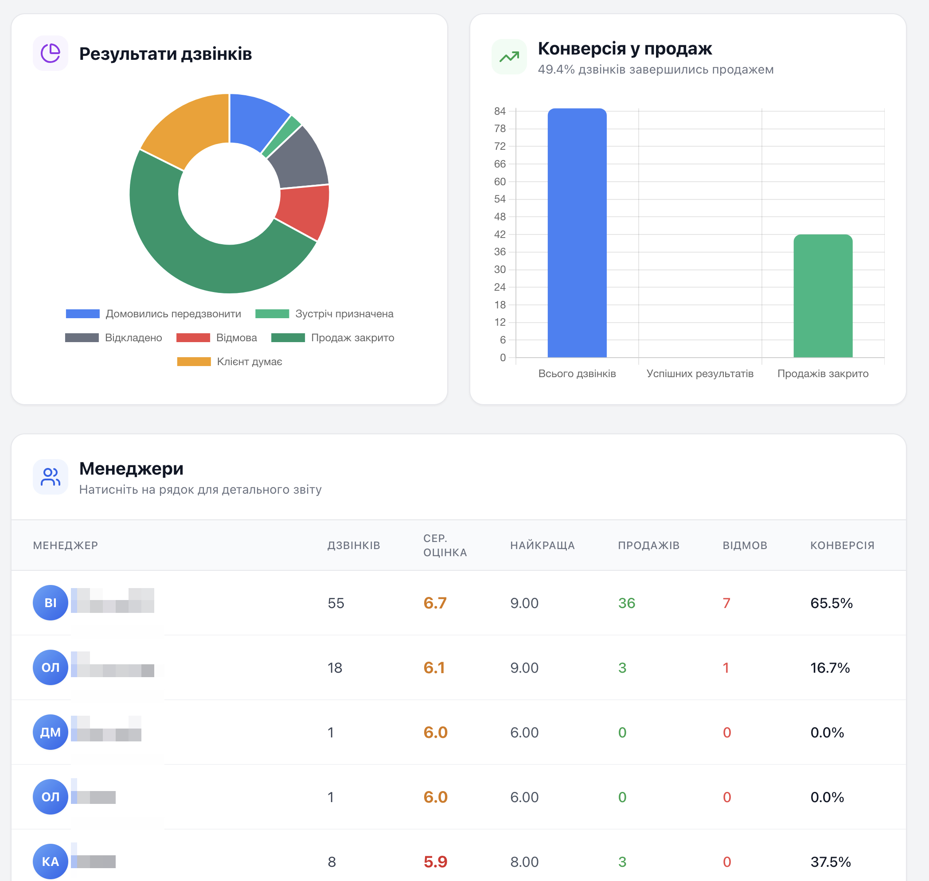Click the Найкраща column header

(x=543, y=545)
